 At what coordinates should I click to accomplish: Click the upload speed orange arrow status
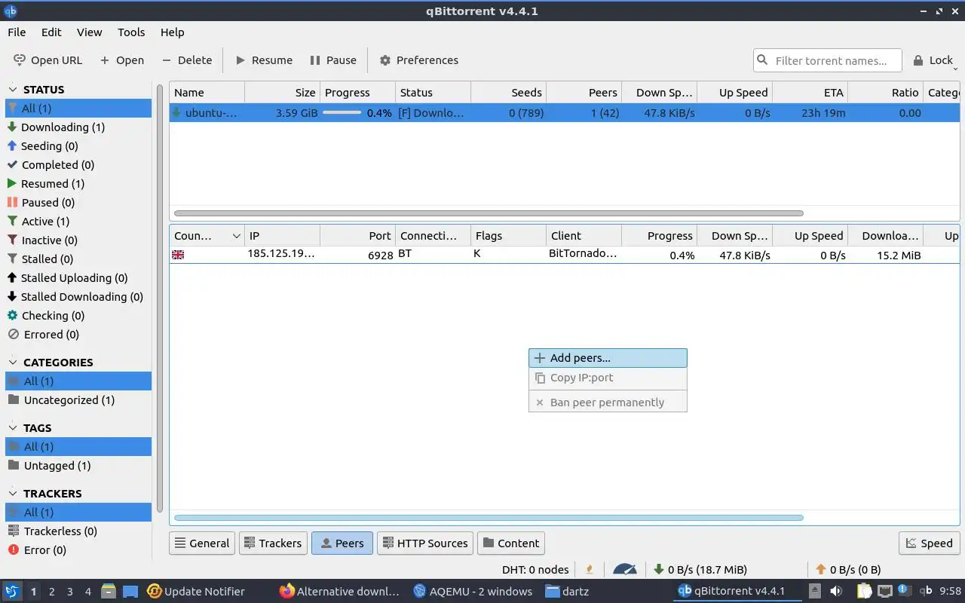848,570
